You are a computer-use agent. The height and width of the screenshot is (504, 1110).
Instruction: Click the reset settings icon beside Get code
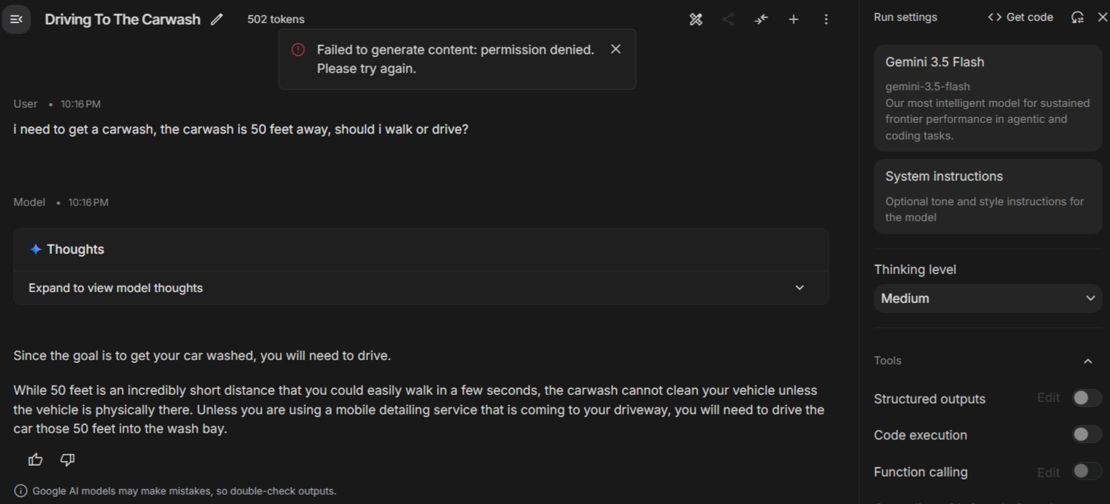1077,17
